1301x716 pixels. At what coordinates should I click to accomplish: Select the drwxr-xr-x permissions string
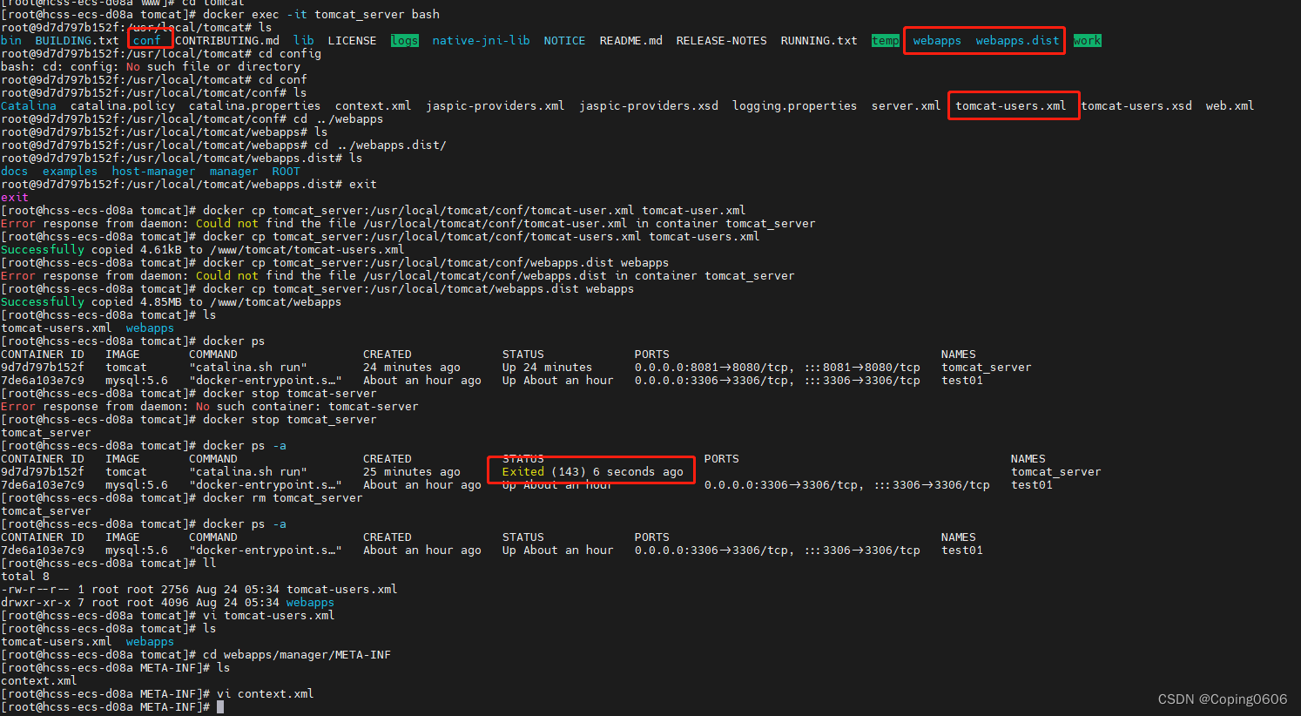click(x=36, y=603)
